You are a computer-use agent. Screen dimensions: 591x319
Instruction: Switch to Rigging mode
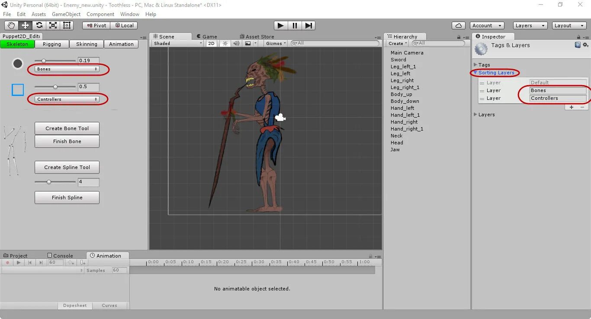pyautogui.click(x=52, y=44)
